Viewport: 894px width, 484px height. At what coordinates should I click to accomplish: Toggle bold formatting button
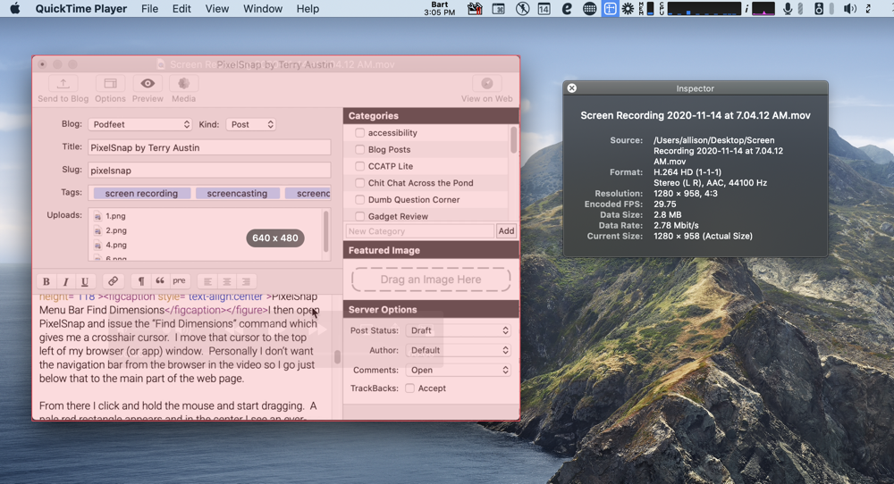46,281
